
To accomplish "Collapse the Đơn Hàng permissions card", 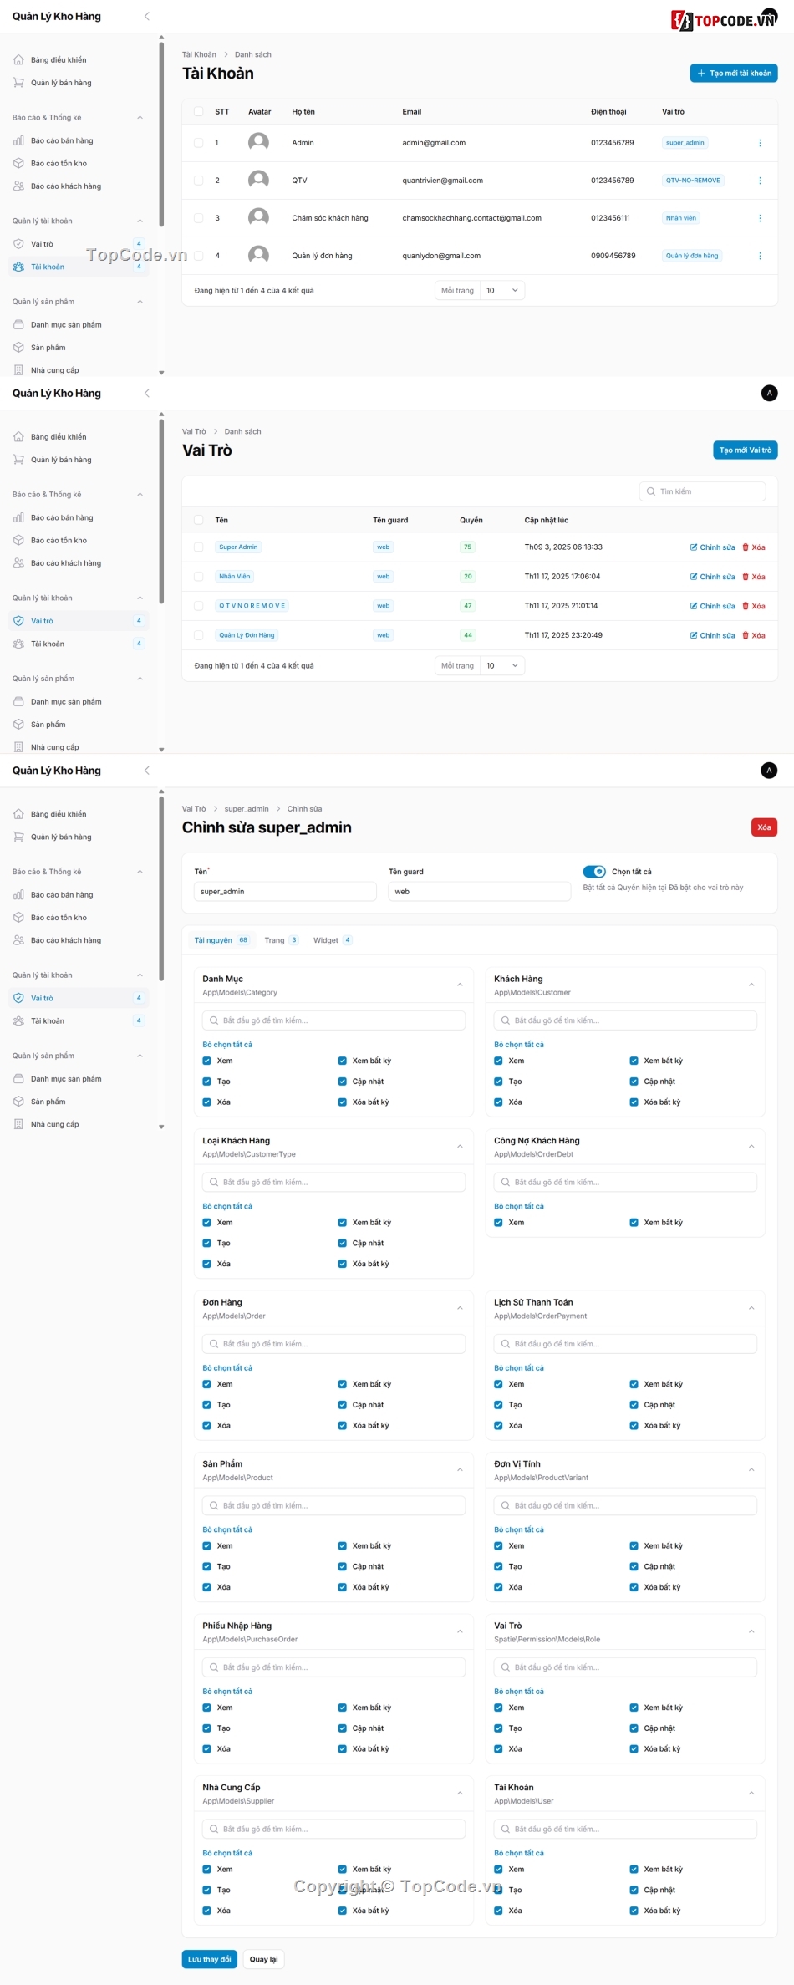I will (x=460, y=1308).
